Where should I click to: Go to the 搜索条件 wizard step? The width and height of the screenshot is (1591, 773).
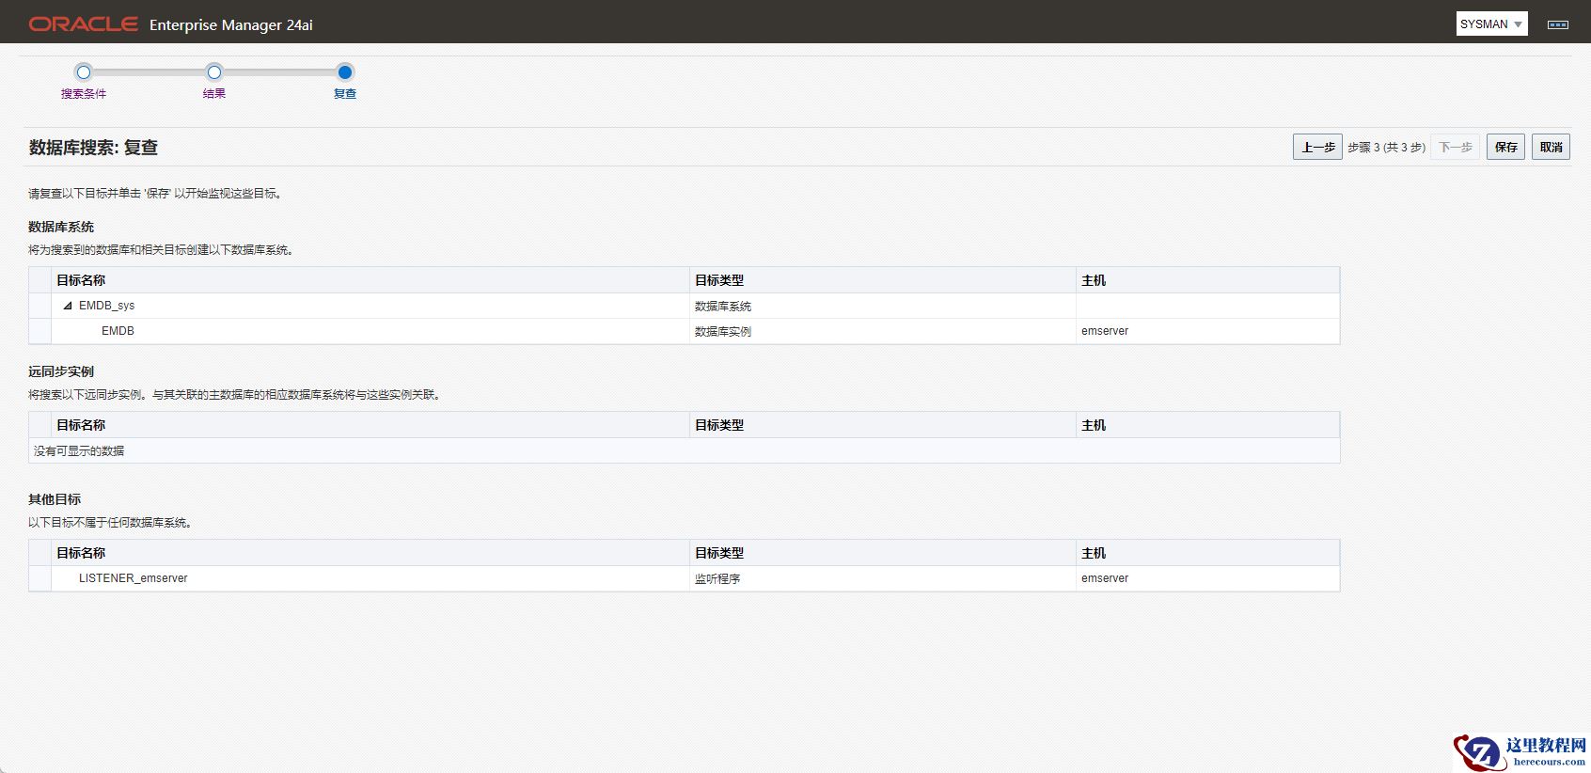84,93
